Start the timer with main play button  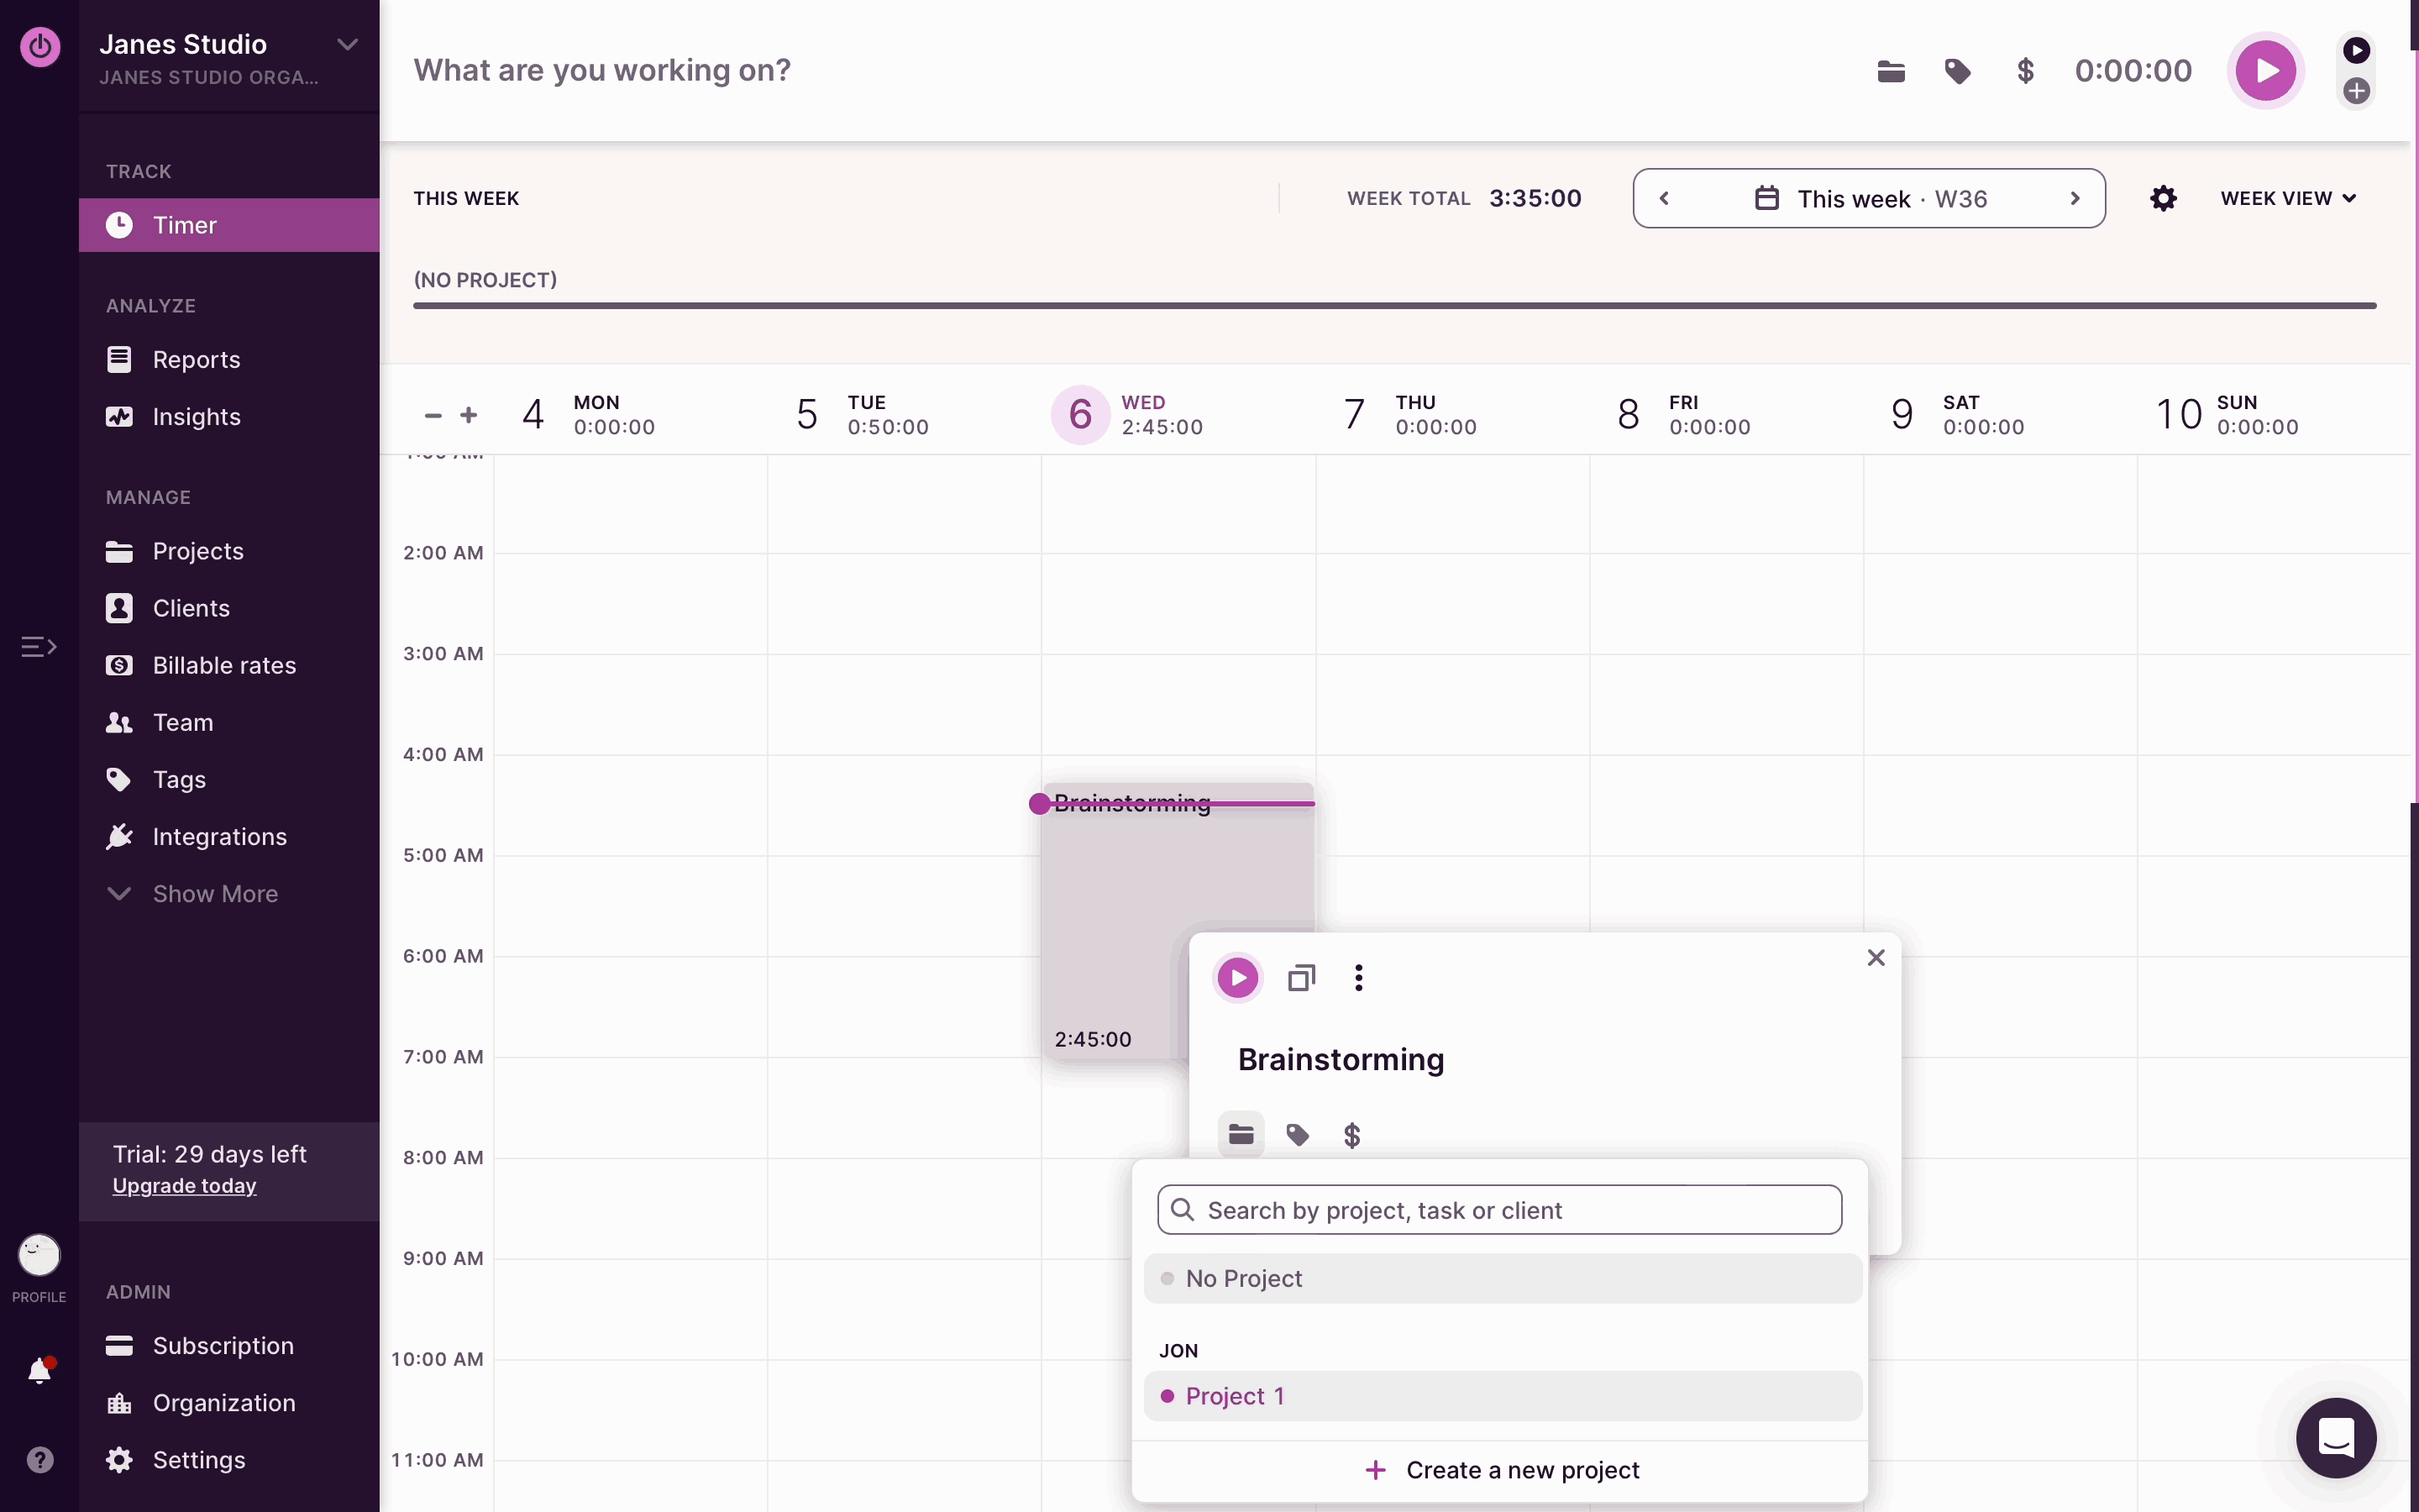point(2265,71)
